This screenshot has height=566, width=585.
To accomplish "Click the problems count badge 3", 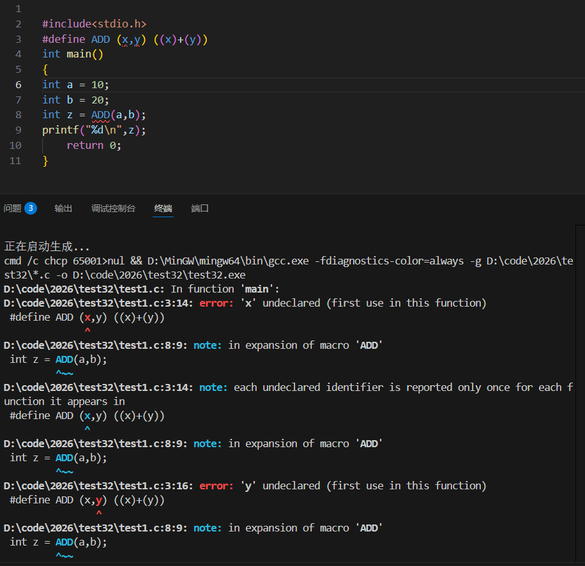I will point(31,208).
